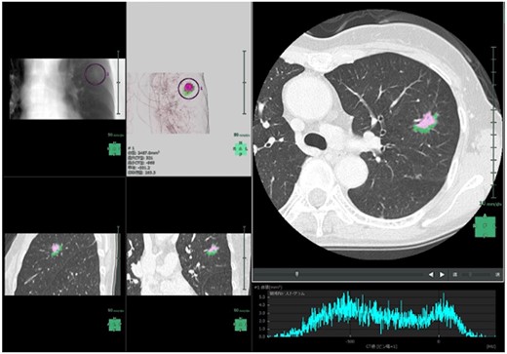Screen dimensions: 507x354
Task: Select the segmented pink nodule in the axial view
Action: coord(426,122)
